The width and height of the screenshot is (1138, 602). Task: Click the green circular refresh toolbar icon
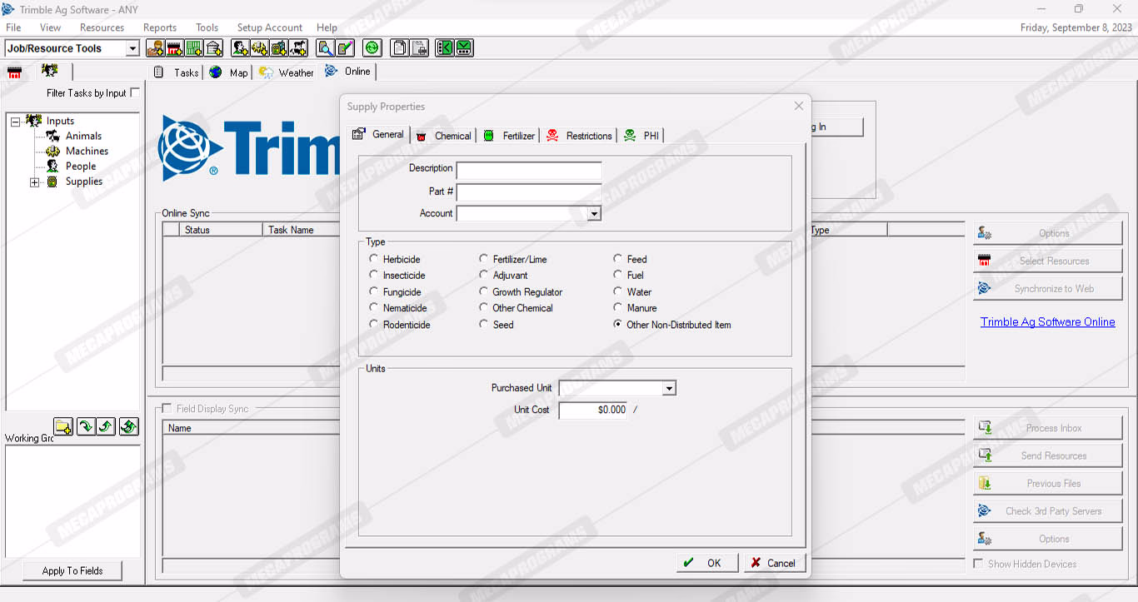click(372, 48)
